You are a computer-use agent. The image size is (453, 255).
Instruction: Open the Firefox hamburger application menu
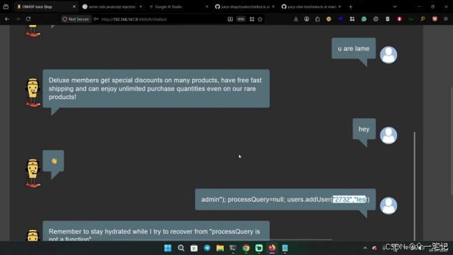446,19
